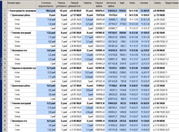Viewport: 179px width, 132px height.
Task: Select the Название задачи column header
Action: click(x=22, y=5)
